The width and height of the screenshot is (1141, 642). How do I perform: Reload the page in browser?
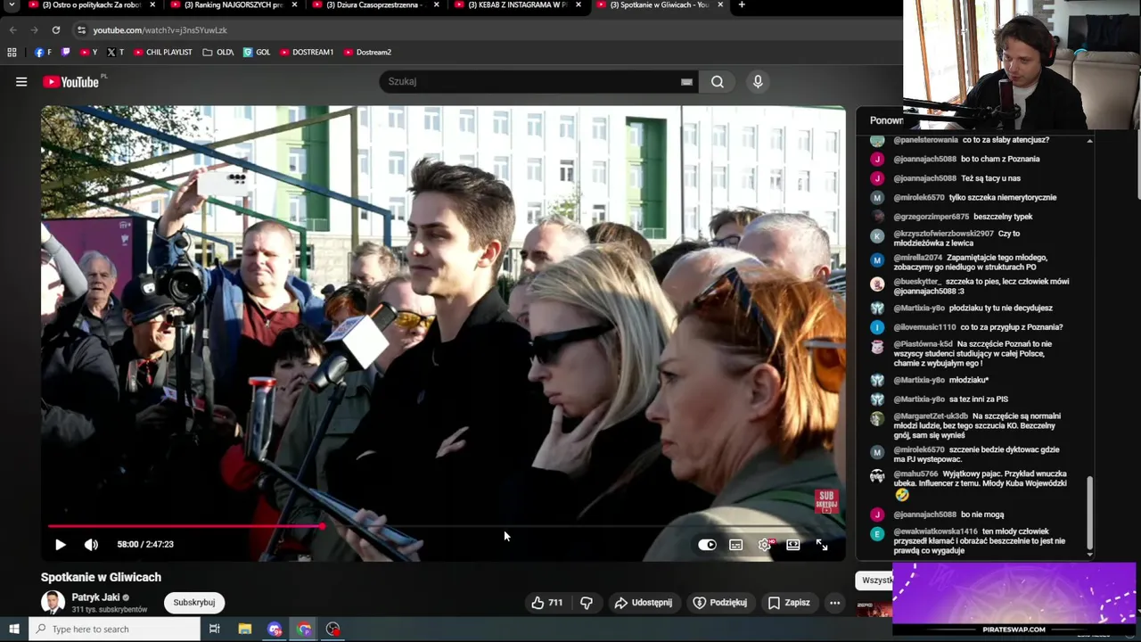(x=55, y=29)
